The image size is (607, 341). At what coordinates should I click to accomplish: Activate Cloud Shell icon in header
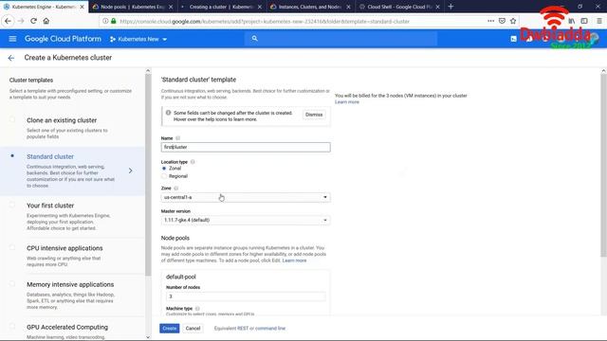click(513, 39)
